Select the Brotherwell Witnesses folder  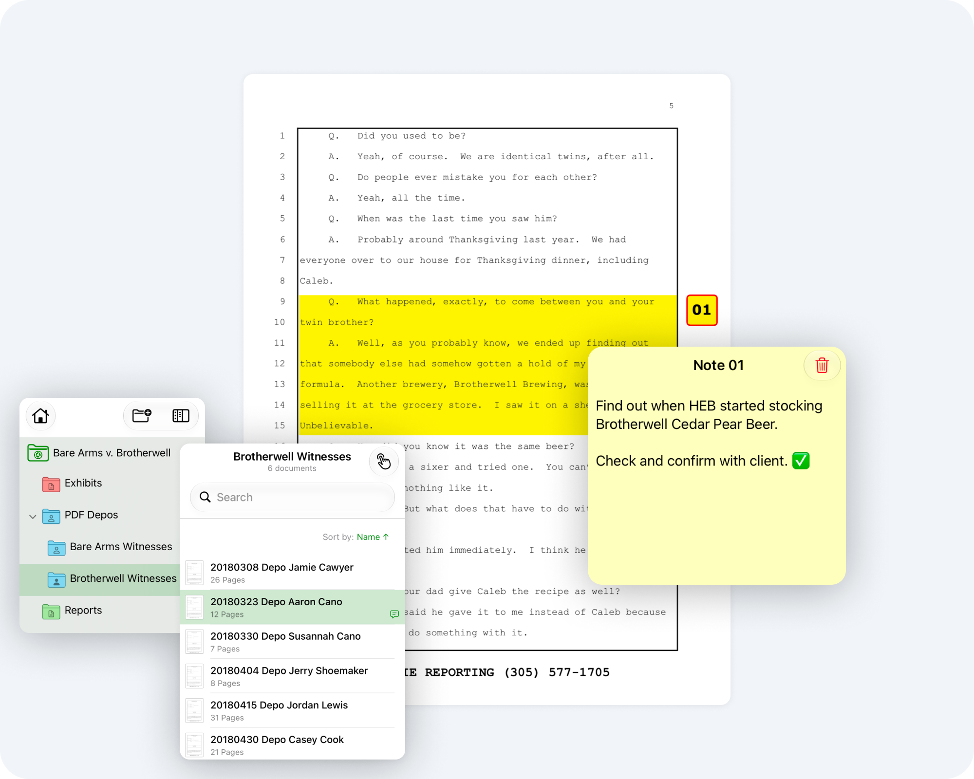(99, 579)
